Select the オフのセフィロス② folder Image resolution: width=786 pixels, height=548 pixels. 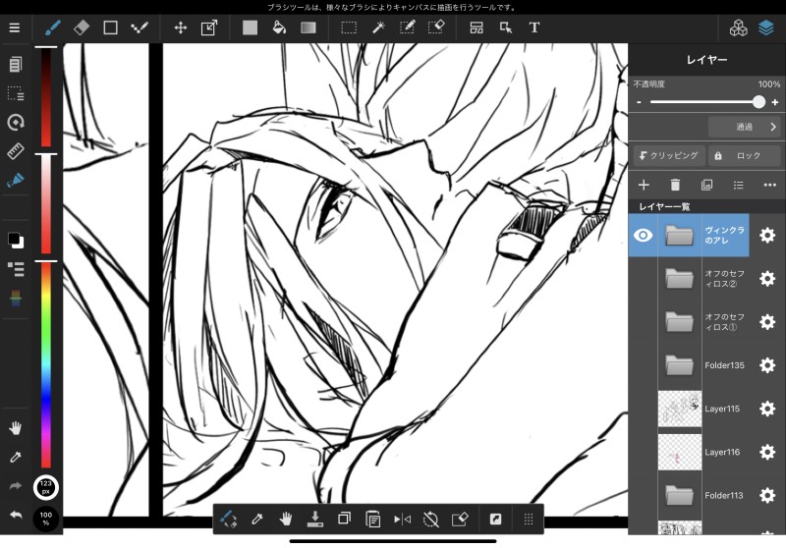[704, 279]
